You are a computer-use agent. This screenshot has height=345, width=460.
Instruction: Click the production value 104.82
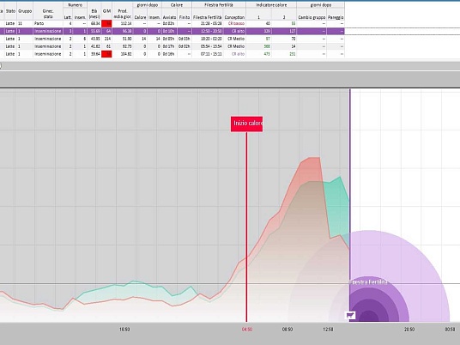pyautogui.click(x=126, y=54)
